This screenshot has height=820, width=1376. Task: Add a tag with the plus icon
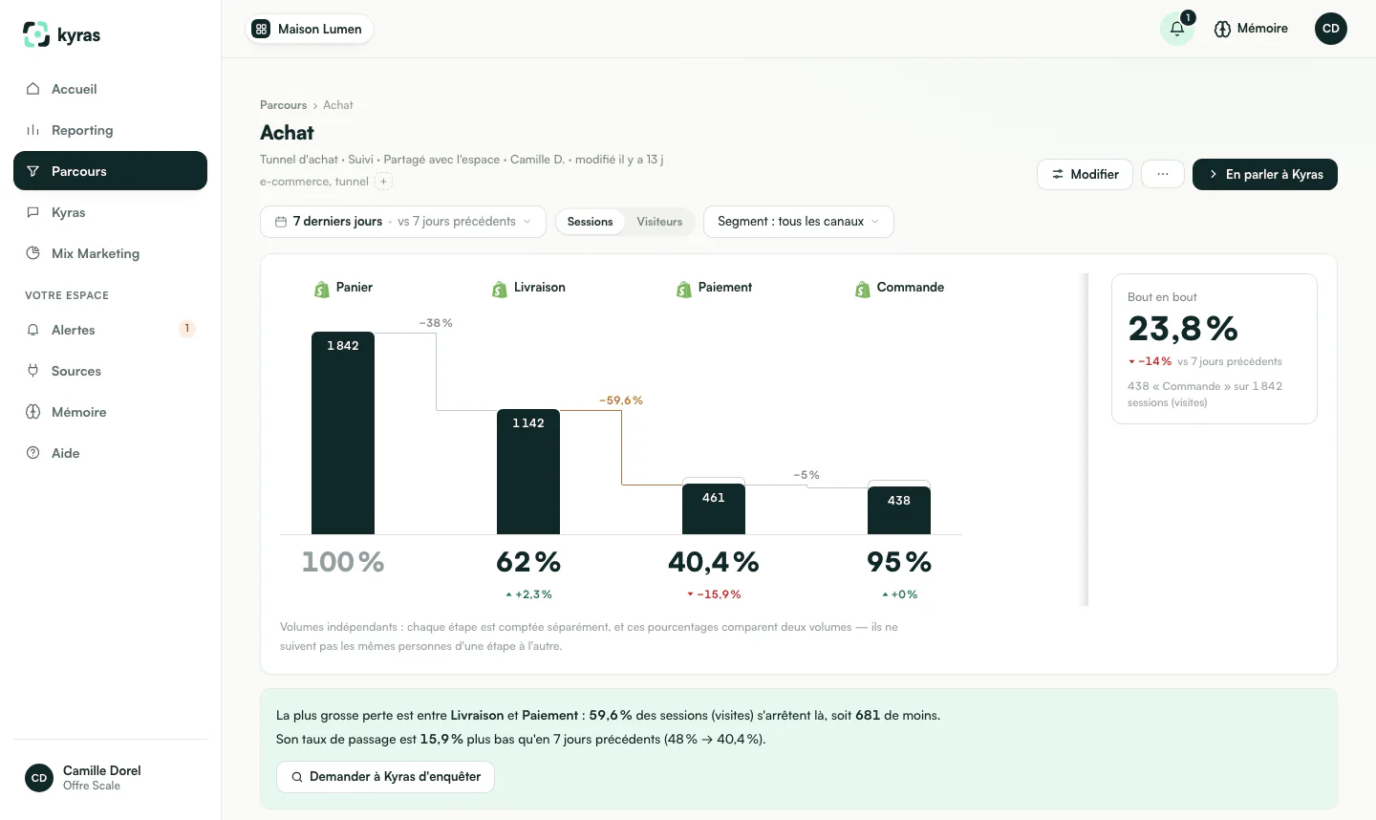pos(384,182)
